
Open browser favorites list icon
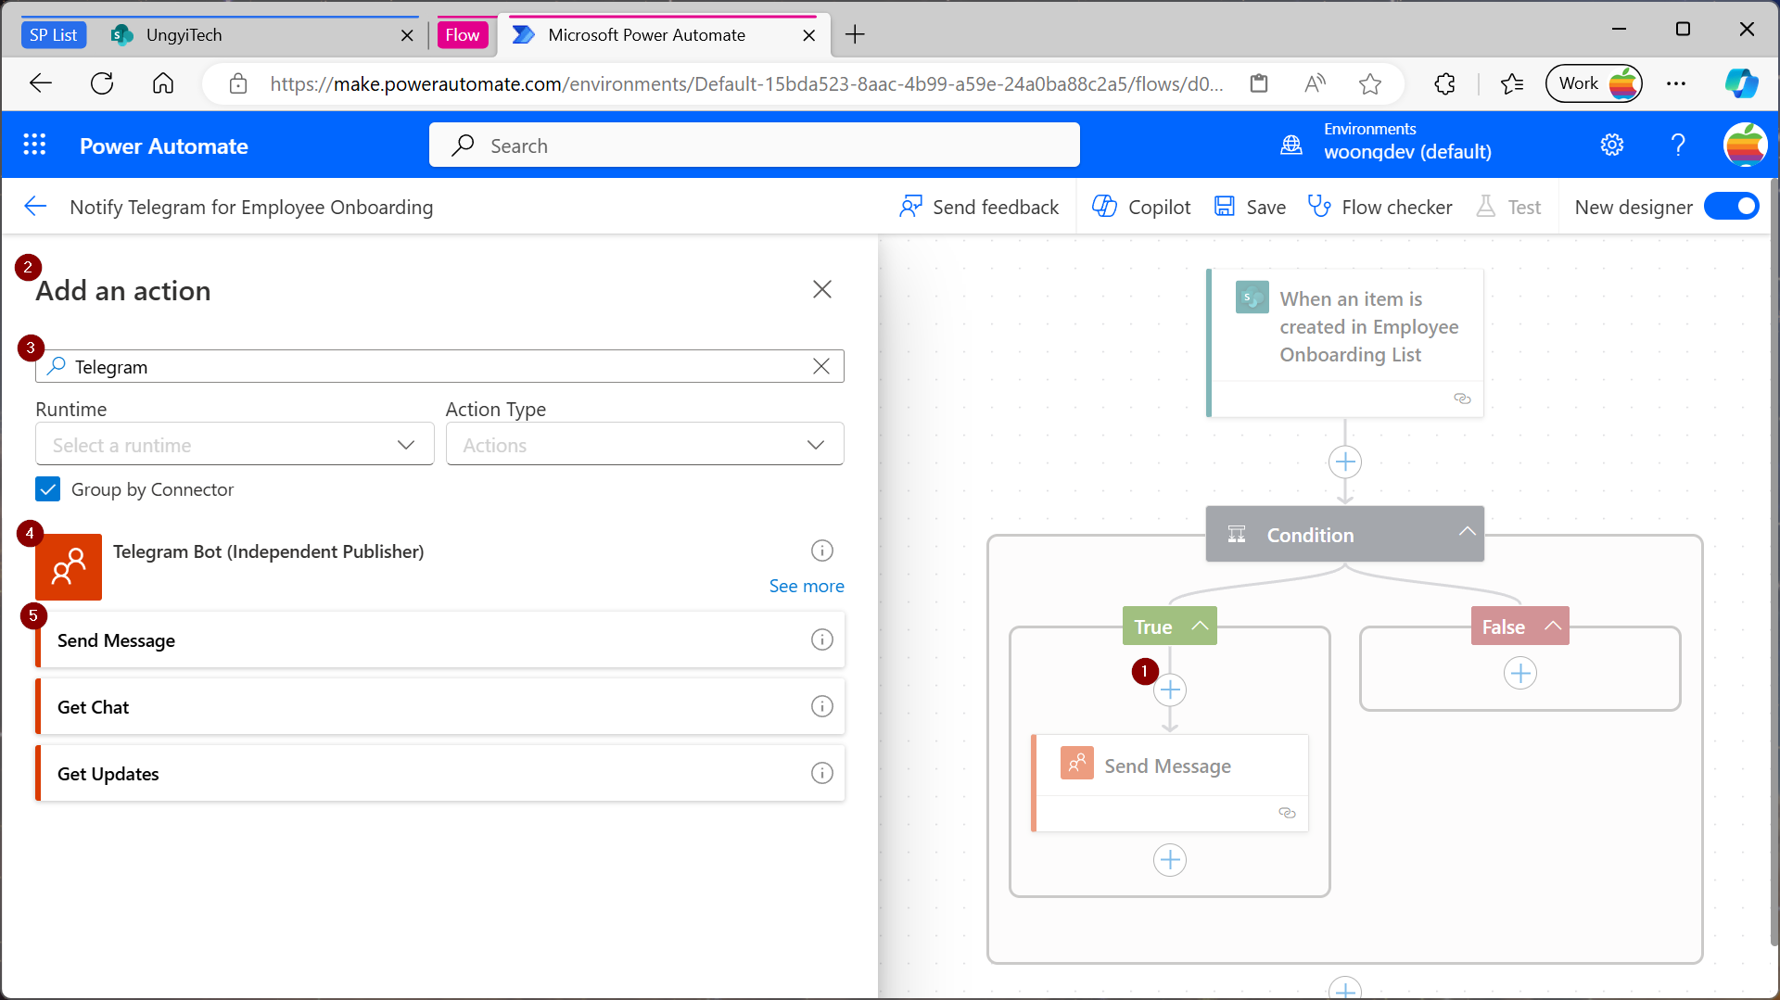click(x=1511, y=83)
